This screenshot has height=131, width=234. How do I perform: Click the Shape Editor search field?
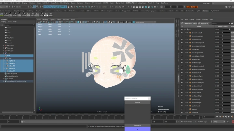[221, 24]
